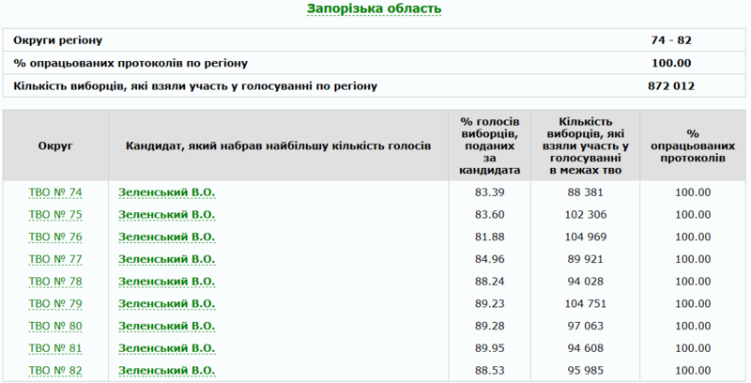Screen dimensions: 751x383
Task: Click the ТВО № 79 district link
Action: coord(55,304)
